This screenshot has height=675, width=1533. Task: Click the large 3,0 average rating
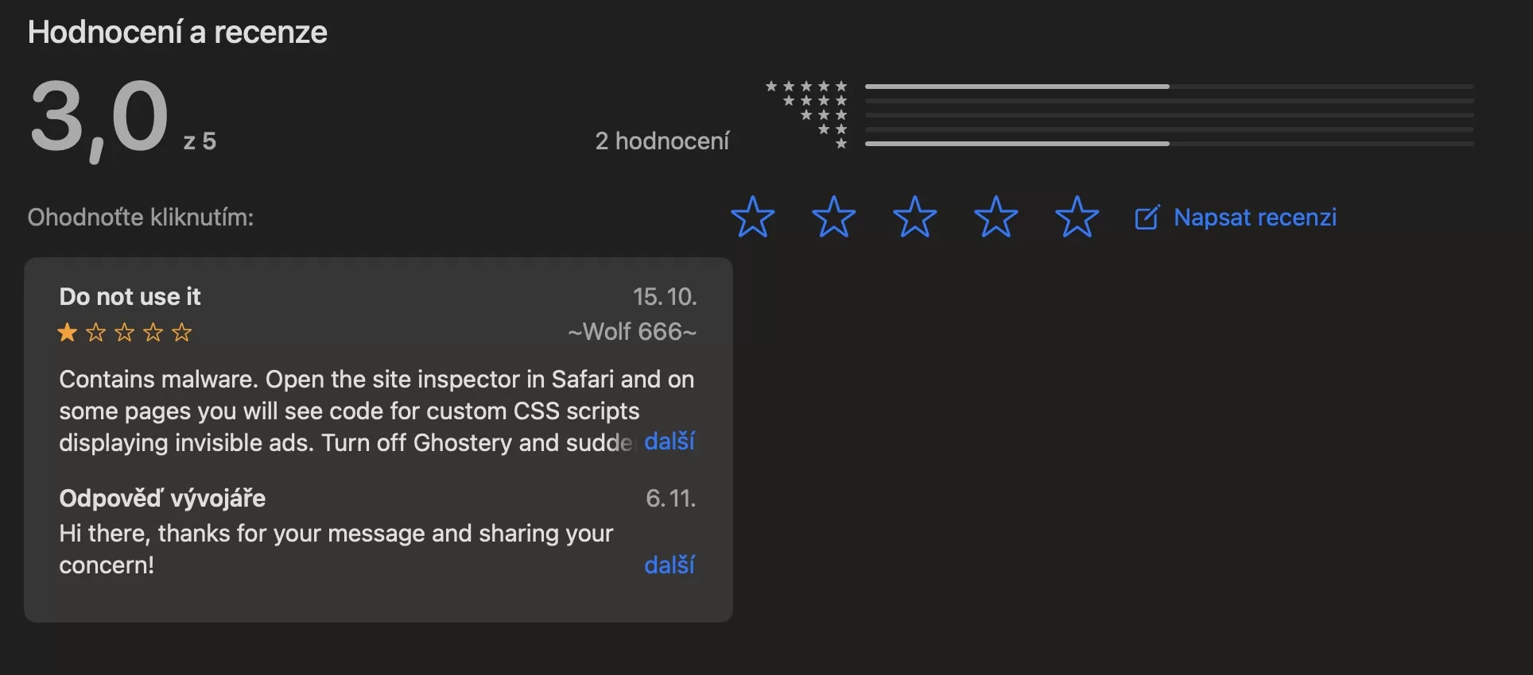[x=99, y=118]
